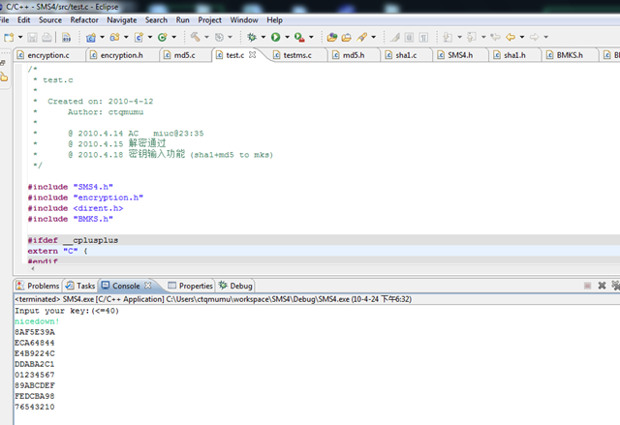Screen dimensions: 620x425
Task: Open Search flashlight dropdown arrow
Action: [373, 37]
